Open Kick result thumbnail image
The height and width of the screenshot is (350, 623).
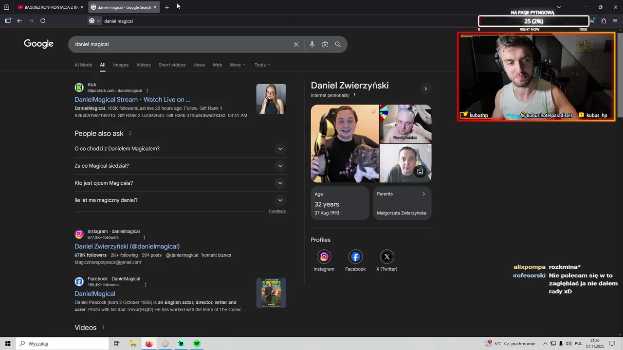coord(271,99)
